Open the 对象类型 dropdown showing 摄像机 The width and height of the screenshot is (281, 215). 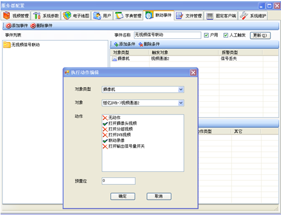pos(143,89)
